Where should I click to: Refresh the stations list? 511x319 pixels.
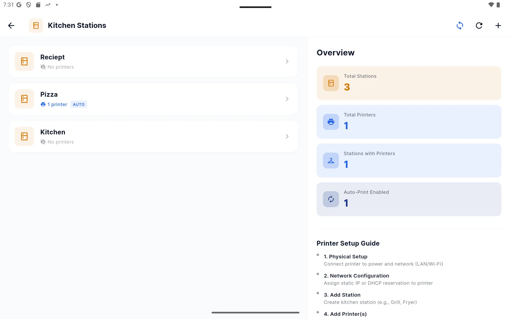pyautogui.click(x=479, y=26)
